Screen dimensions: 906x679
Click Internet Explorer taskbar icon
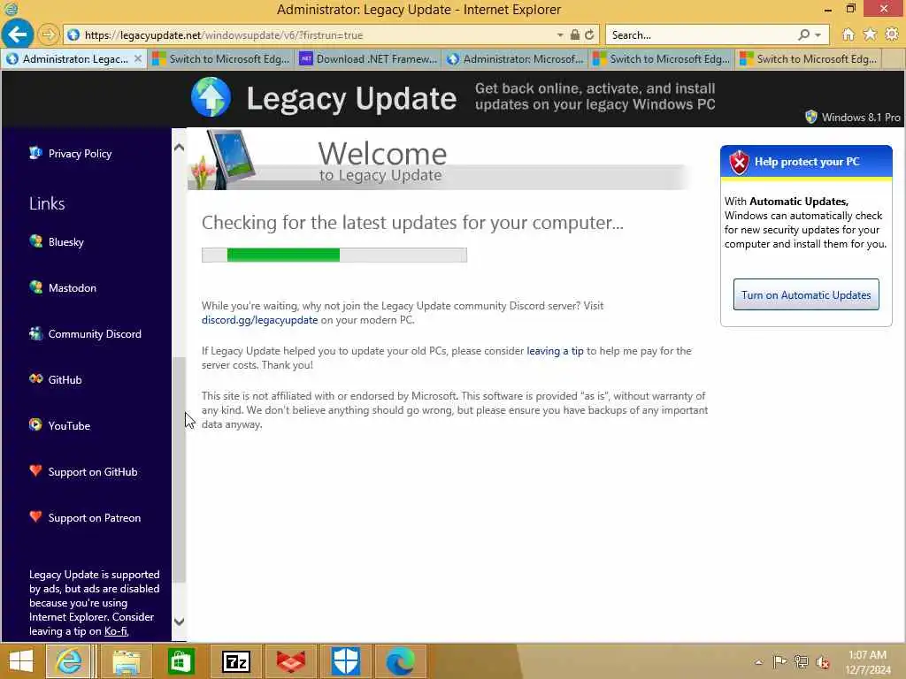69,661
